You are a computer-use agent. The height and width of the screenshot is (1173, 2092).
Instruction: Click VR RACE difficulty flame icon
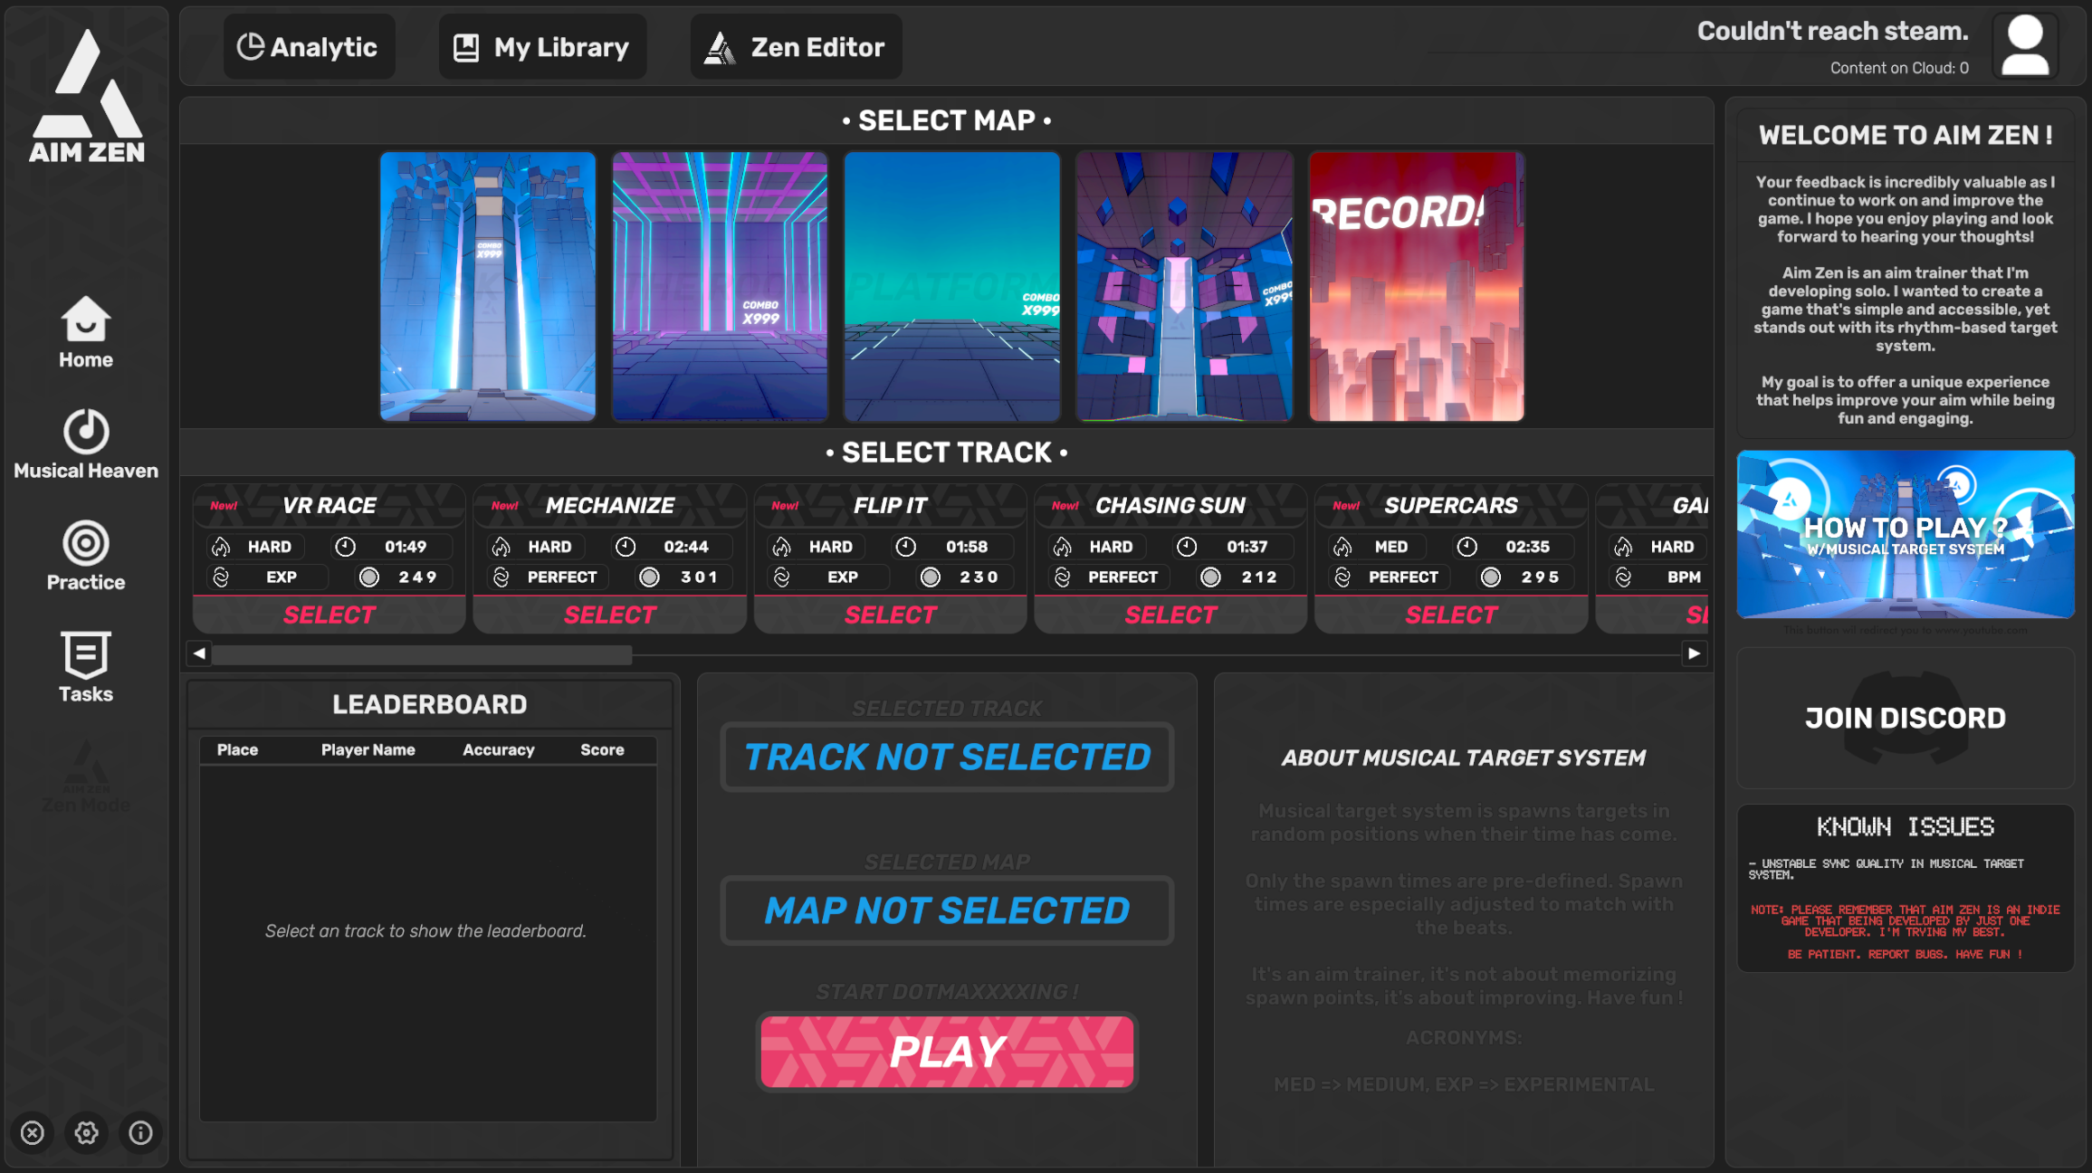[x=221, y=547]
